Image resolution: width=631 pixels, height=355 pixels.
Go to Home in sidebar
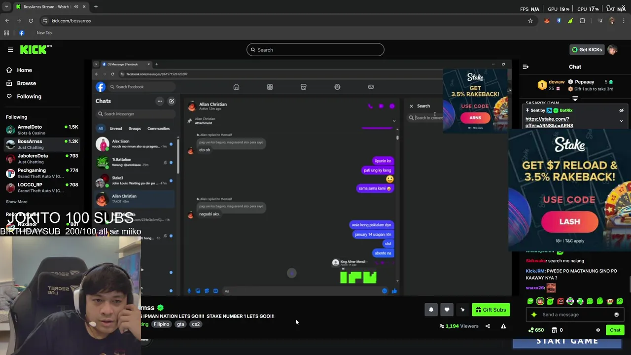pyautogui.click(x=24, y=70)
